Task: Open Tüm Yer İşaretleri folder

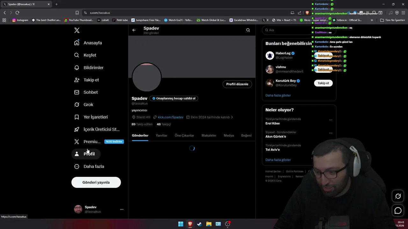Action: (x=392, y=20)
